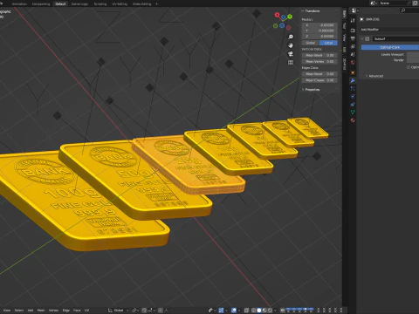Open the Render properties tab icon

click(353, 31)
